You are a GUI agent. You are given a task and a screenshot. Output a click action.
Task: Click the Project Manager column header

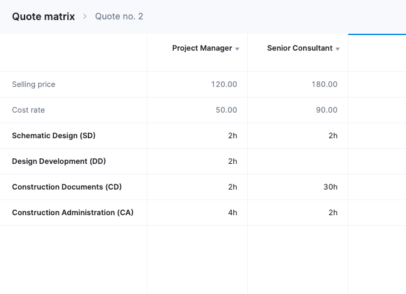[x=202, y=48]
